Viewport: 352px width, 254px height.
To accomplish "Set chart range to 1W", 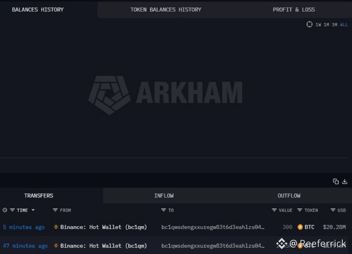I will tap(318, 25).
